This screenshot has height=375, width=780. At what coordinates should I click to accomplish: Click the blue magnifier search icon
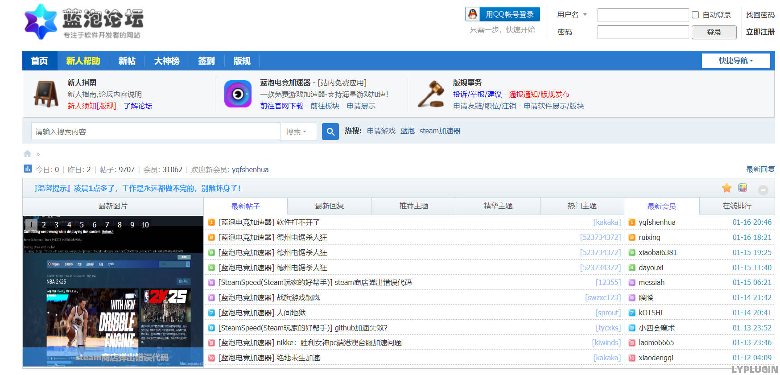click(x=330, y=132)
